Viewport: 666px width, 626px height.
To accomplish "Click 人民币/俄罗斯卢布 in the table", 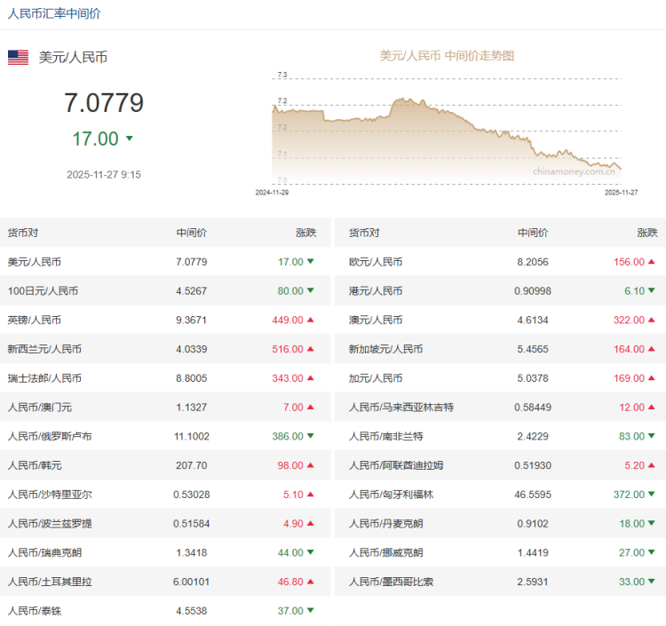I will point(50,437).
